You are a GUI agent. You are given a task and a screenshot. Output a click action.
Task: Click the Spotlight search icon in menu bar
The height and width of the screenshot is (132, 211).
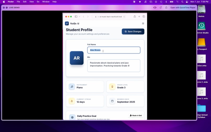[182, 2]
